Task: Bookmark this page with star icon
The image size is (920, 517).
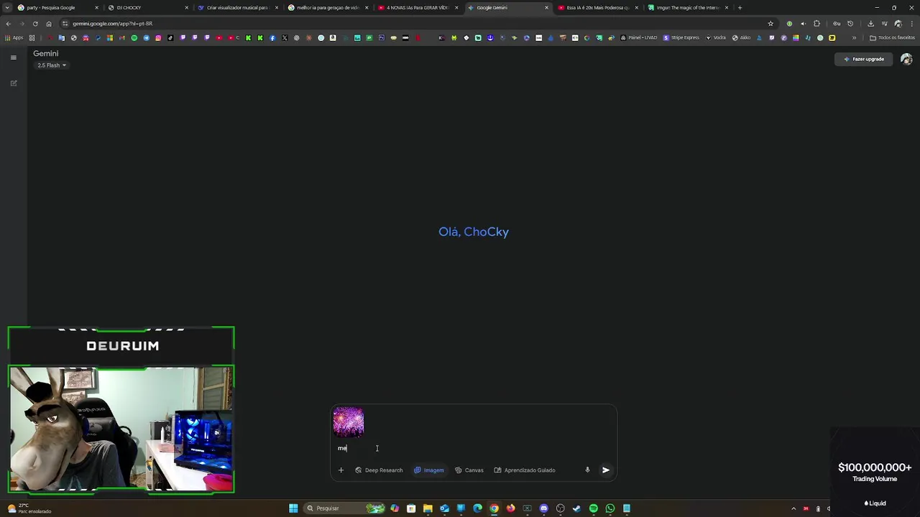Action: coord(770,24)
